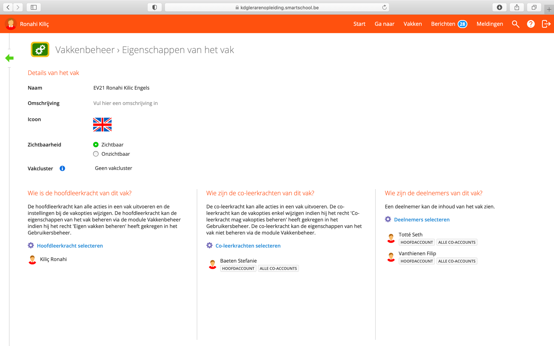The height and width of the screenshot is (346, 554).
Task: Click the logout icon in the top bar
Action: [546, 24]
